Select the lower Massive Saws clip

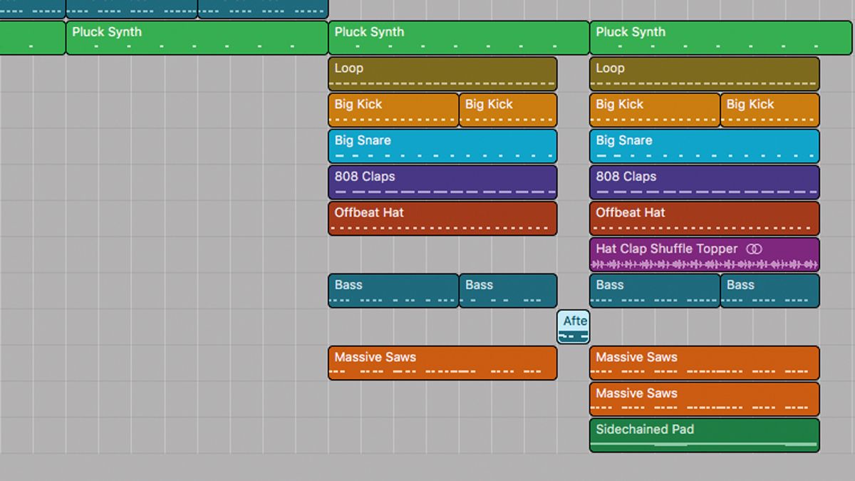(x=704, y=399)
